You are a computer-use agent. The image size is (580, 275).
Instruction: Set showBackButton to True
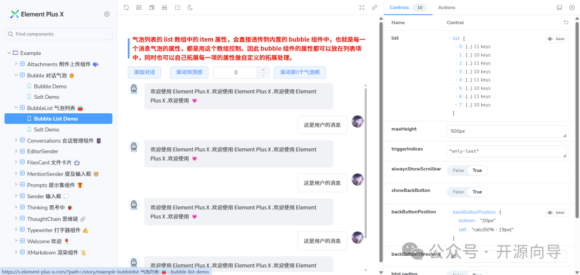pos(477,192)
